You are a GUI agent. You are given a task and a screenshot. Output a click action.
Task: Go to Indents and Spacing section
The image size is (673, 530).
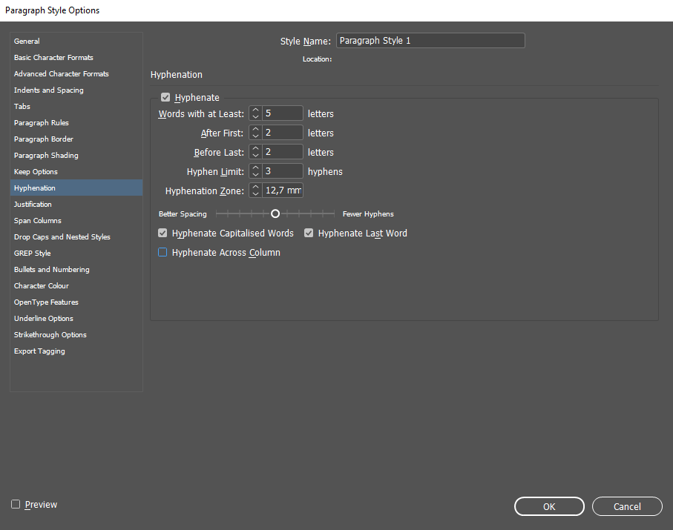[49, 90]
